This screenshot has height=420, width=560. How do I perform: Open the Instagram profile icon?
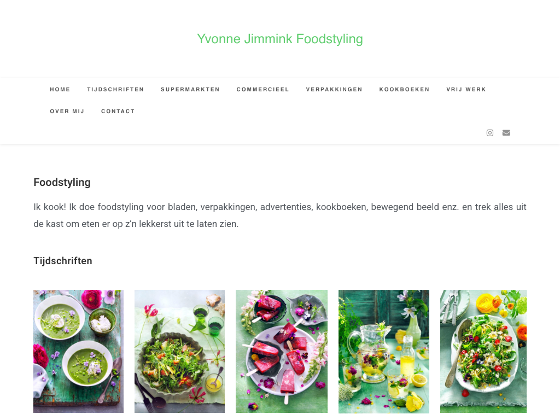pos(489,133)
